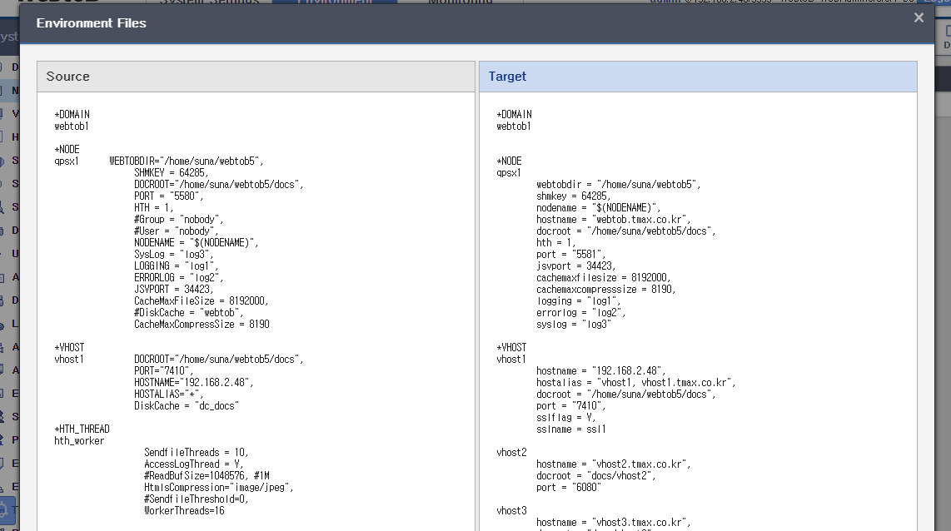Click the CacheMaxCompressSize = 8190 line in Source

(x=202, y=325)
